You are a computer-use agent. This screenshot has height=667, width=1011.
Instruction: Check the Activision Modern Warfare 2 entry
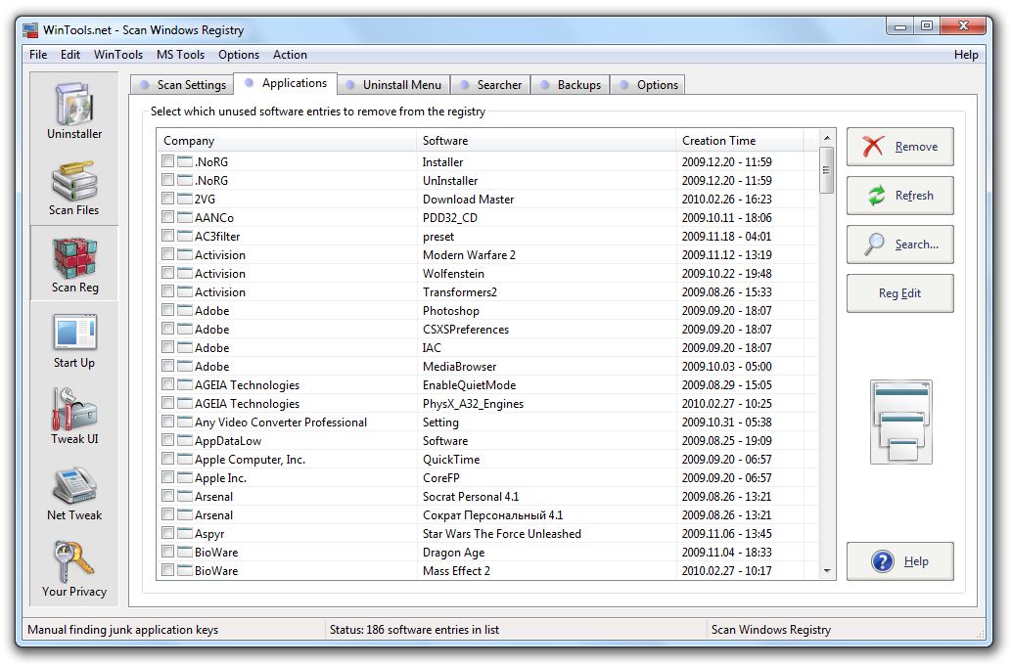click(168, 254)
